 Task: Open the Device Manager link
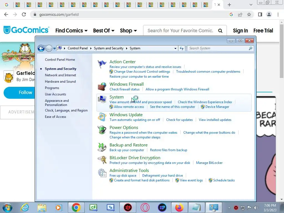217,107
